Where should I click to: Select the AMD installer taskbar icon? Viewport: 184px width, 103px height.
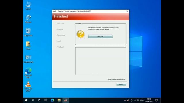[x=66, y=100]
